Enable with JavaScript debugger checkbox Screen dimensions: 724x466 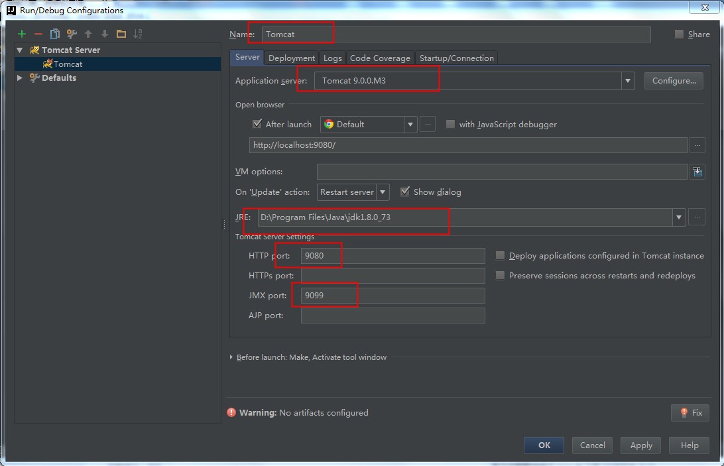[450, 124]
